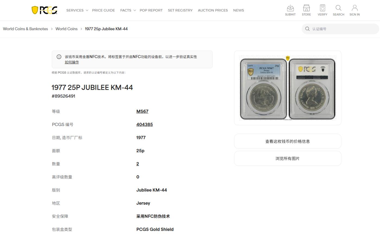
Task: Select the 采用NFC防伪技术 security value
Action: click(153, 216)
